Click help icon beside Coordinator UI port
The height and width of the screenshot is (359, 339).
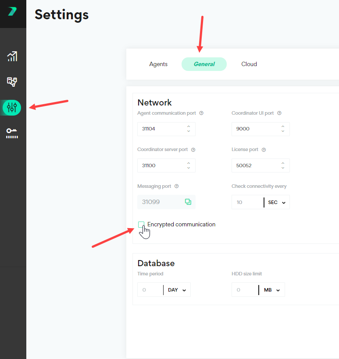coord(279,113)
